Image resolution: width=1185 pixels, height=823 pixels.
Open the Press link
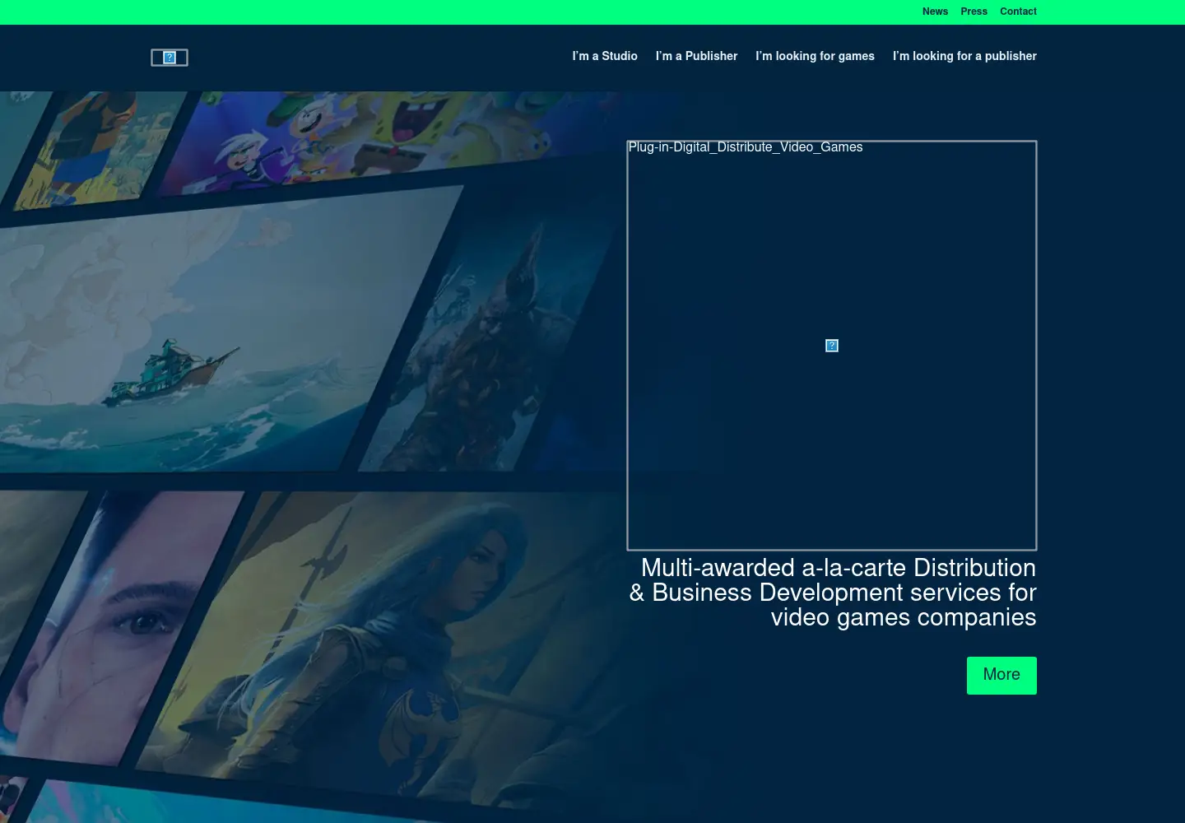pyautogui.click(x=974, y=12)
